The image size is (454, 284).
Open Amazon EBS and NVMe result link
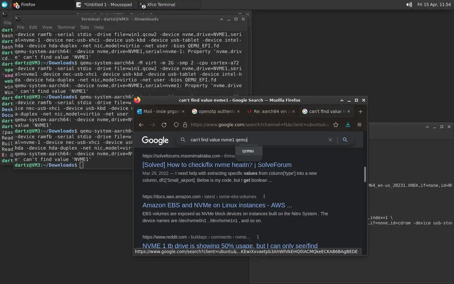point(217,205)
